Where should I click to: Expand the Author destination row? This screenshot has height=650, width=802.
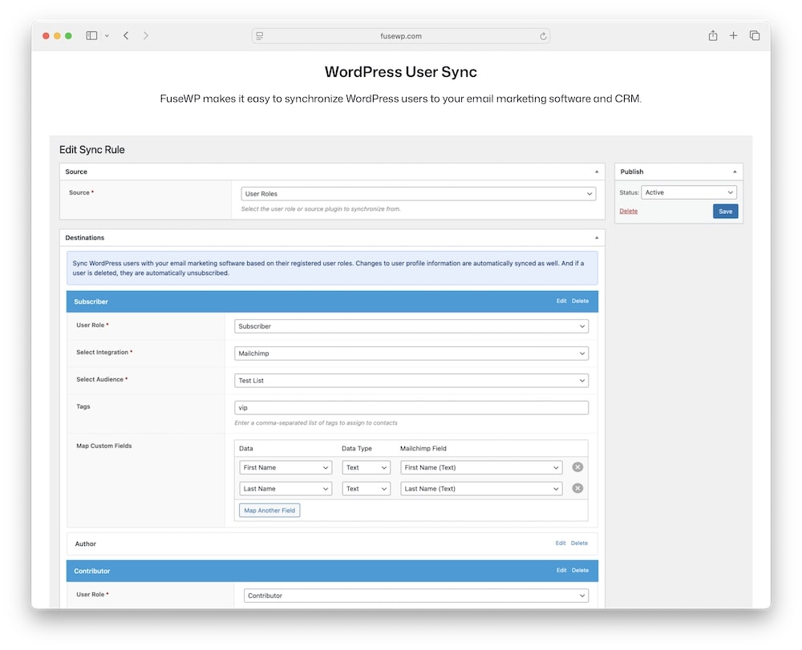pyautogui.click(x=332, y=543)
